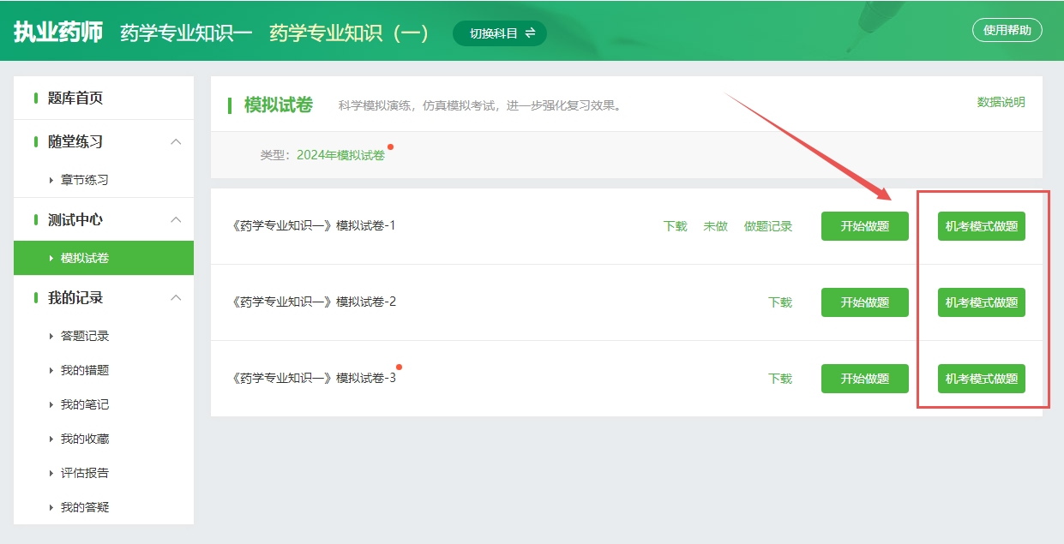The width and height of the screenshot is (1064, 544).
Task: Start 机考模式做题 for 模拟试卷-3
Action: [x=981, y=379]
